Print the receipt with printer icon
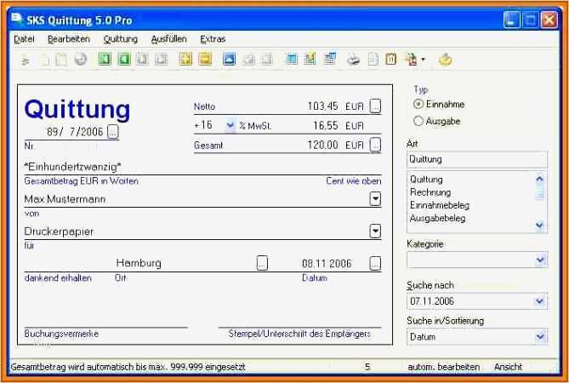 pyautogui.click(x=354, y=60)
